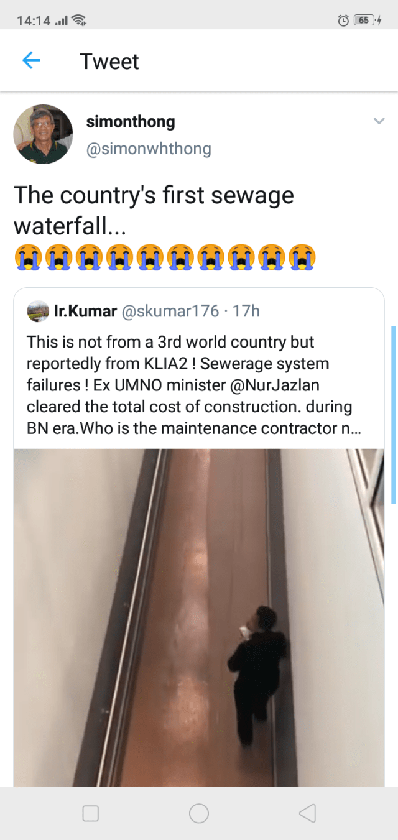Image resolution: width=398 pixels, height=840 pixels.
Task: Tap the Android recent apps square
Action: [x=91, y=813]
